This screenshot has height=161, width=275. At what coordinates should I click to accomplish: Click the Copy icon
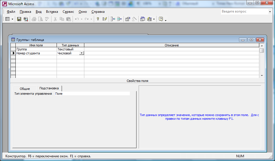(x=62, y=19)
